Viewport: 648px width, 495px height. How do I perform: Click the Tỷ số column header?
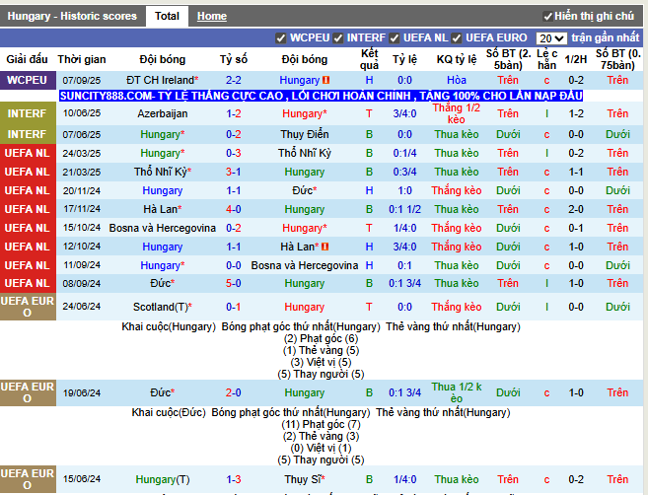pos(234,59)
